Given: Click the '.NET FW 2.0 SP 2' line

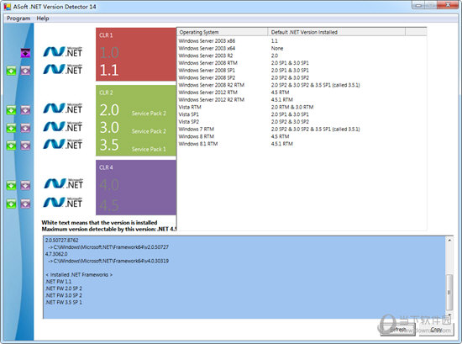Looking at the screenshot, I should (x=64, y=288).
